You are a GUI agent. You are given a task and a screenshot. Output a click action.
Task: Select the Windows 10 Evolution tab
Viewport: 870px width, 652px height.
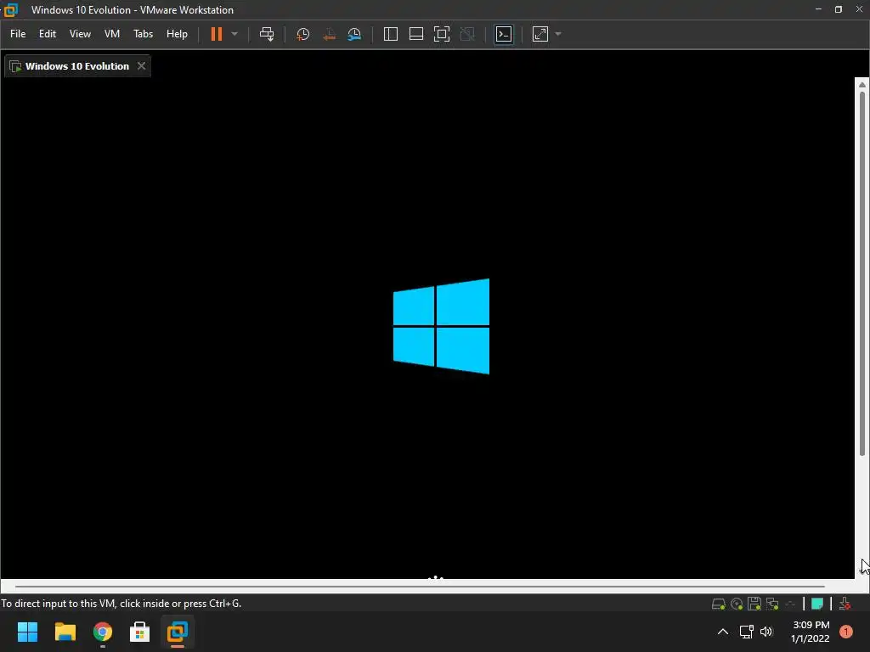pyautogui.click(x=77, y=66)
